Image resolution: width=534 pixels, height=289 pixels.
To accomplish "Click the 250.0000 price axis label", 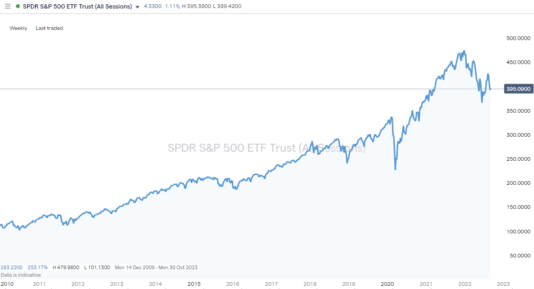I will 519,159.
